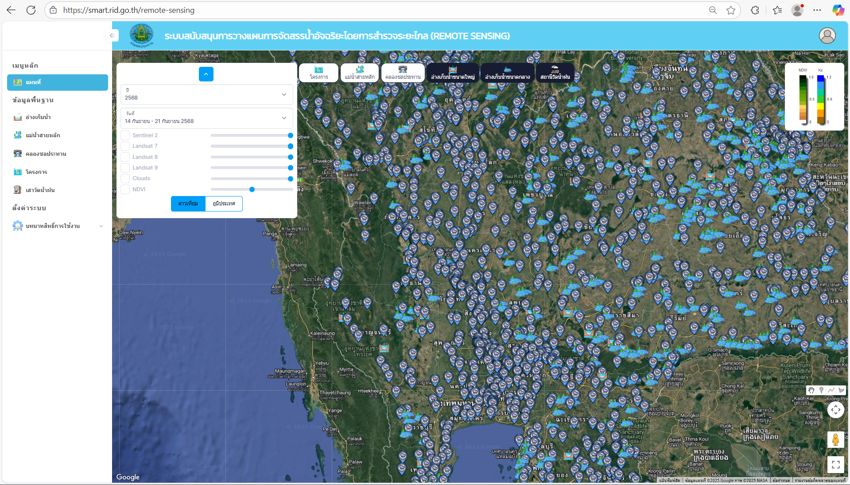850x485 pixels.
Task: Open อ่างเก็บน้ำ in sidebar menu
Action: pos(38,117)
